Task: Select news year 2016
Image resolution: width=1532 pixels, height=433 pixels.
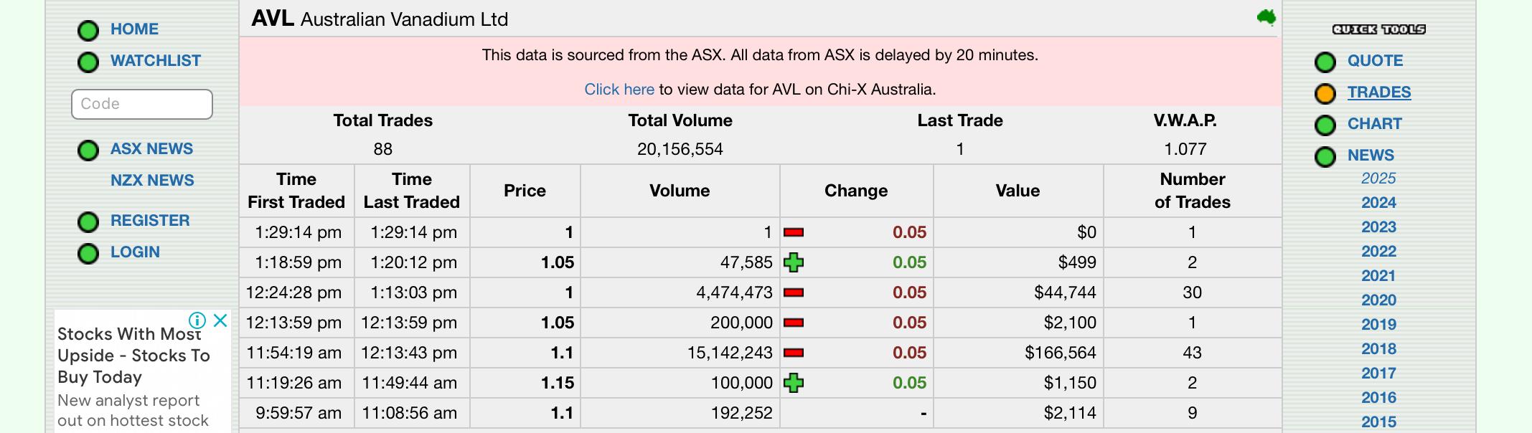Action: 1378,398
